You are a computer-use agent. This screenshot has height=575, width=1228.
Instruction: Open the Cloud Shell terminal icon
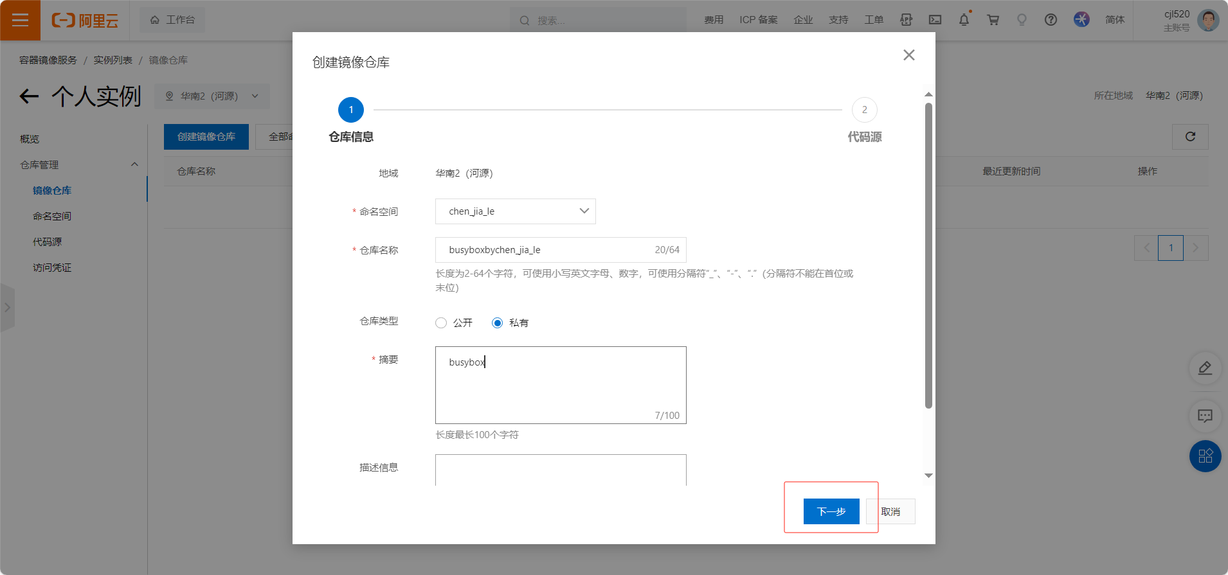click(x=935, y=20)
